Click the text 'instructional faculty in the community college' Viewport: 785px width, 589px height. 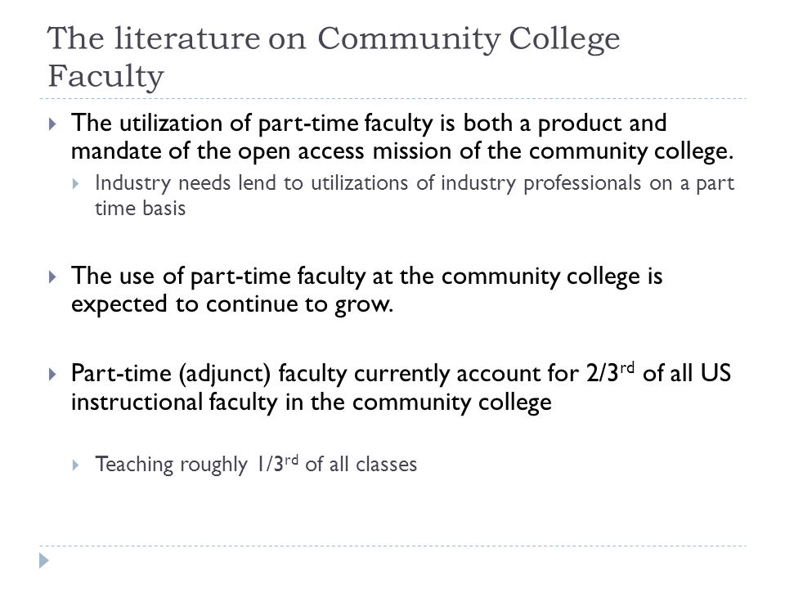311,402
